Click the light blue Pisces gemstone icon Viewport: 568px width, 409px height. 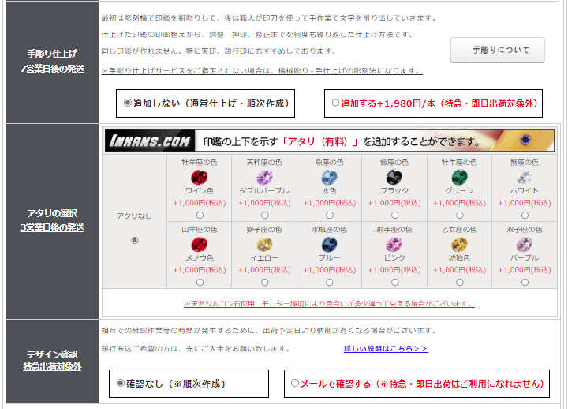click(x=329, y=178)
